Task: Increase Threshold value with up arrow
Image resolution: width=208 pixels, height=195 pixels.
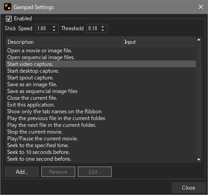Action: pos(103,27)
